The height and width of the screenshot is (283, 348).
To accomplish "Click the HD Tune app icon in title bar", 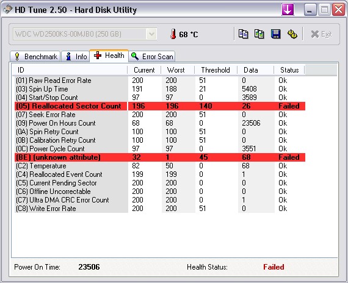I will coord(8,10).
